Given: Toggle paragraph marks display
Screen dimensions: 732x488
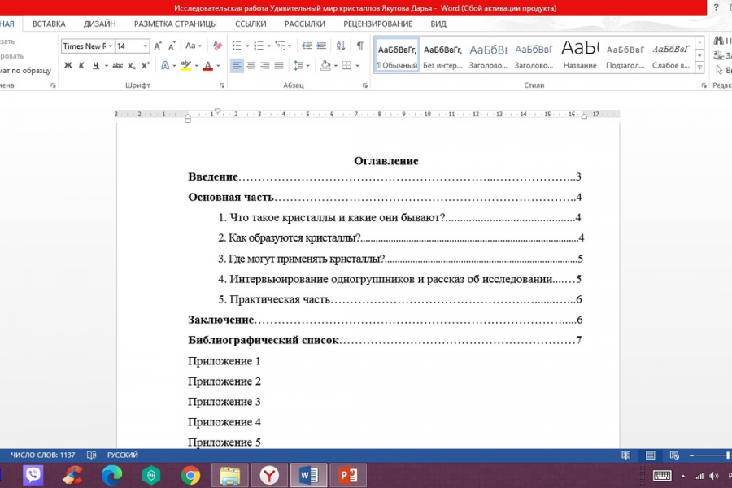Looking at the screenshot, I should click(360, 46).
